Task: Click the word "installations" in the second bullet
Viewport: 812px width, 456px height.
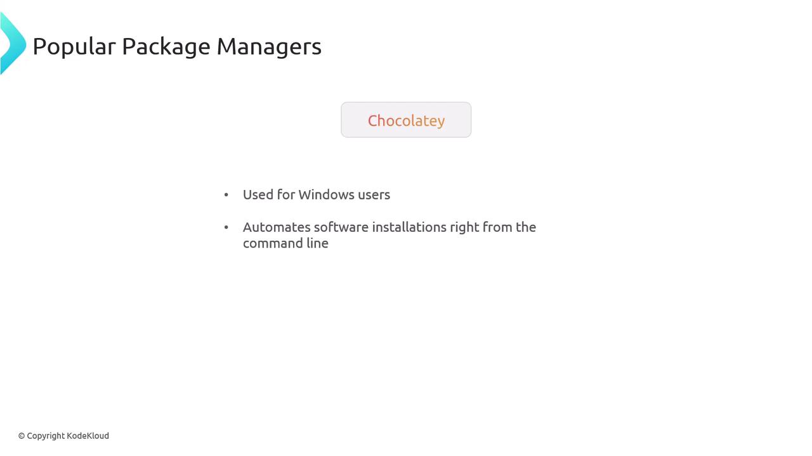Action: (409, 227)
